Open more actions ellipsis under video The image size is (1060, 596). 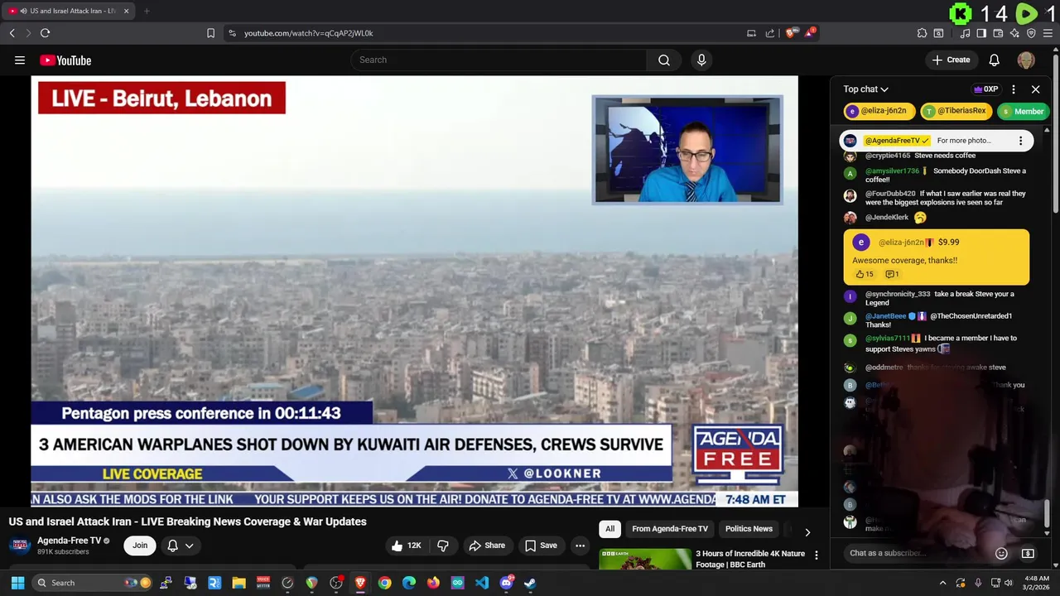(x=581, y=546)
